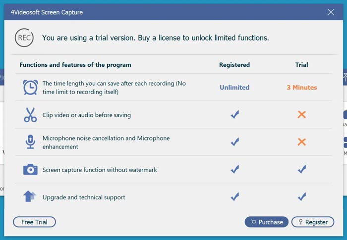Click the REC circle icon
Image resolution: width=347 pixels, height=240 pixels.
[x=24, y=38]
